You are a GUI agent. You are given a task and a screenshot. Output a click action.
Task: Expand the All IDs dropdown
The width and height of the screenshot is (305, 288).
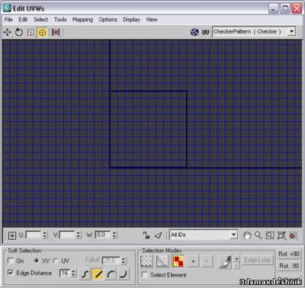233,235
